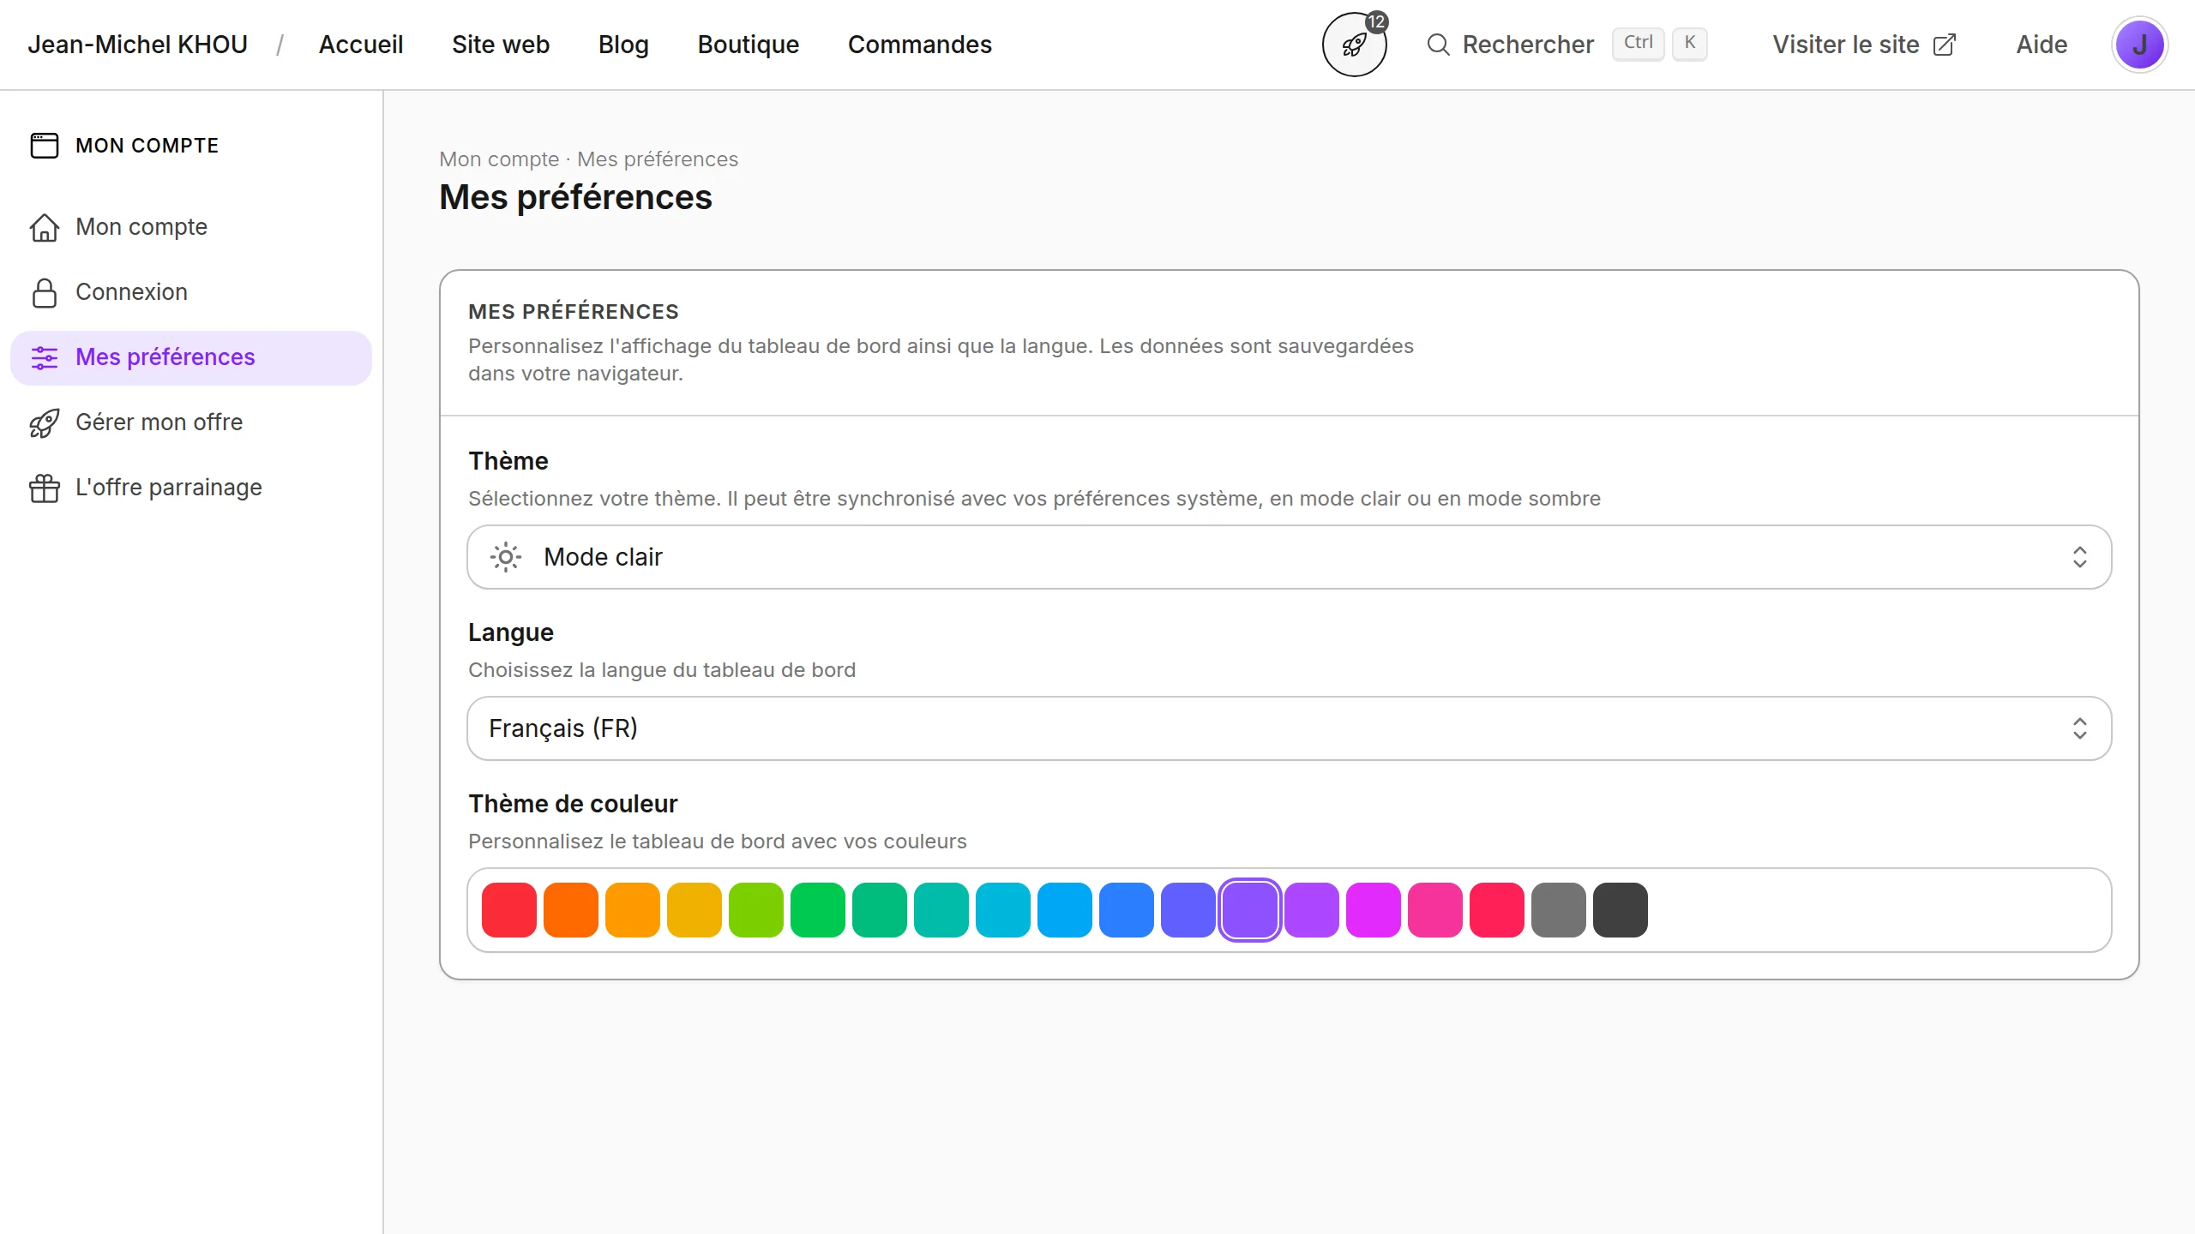Click the language dropdown chevron arrows
2195x1234 pixels.
[x=2079, y=728]
